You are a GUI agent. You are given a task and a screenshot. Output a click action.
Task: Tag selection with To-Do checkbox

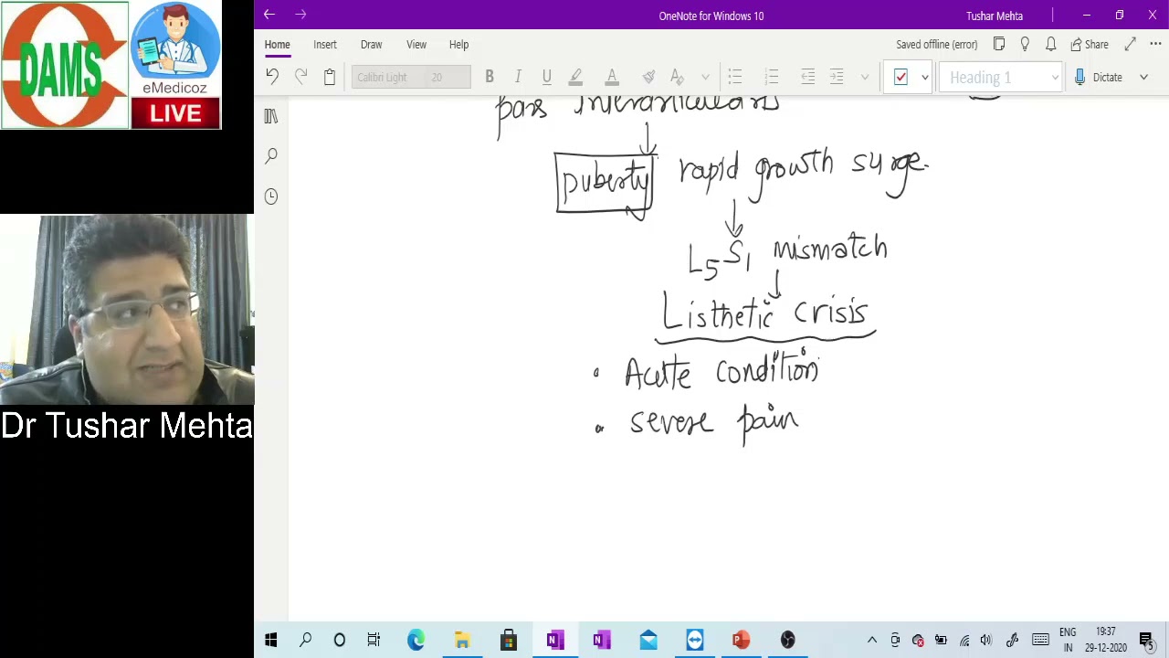[x=900, y=77]
